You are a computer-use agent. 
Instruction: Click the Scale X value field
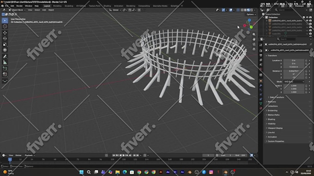294,86
